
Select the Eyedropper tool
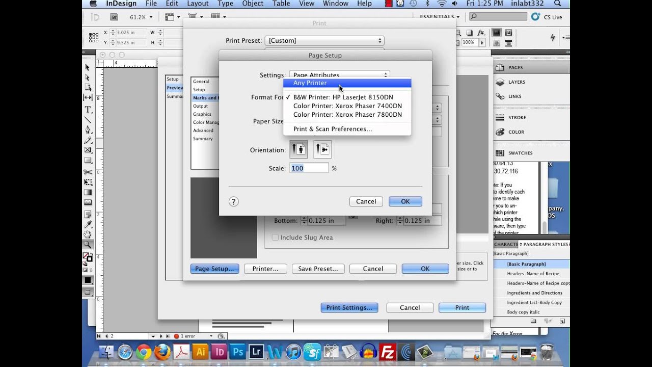[88, 224]
